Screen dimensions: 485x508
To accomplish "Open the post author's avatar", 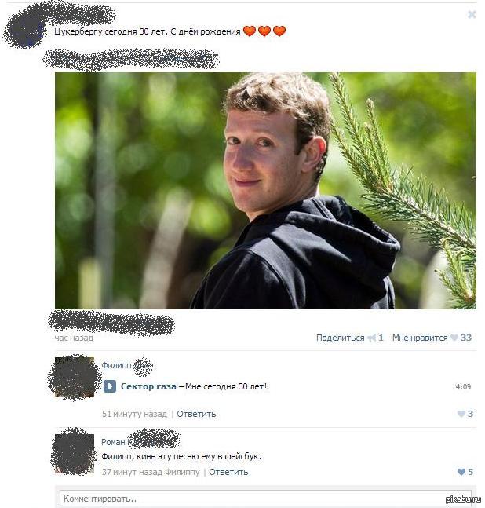I will [x=25, y=31].
